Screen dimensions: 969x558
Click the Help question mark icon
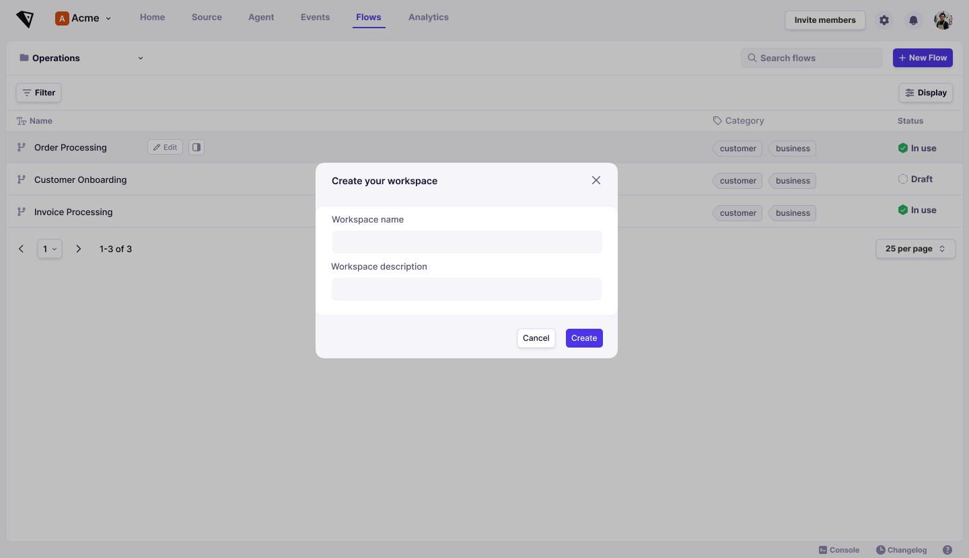[947, 550]
